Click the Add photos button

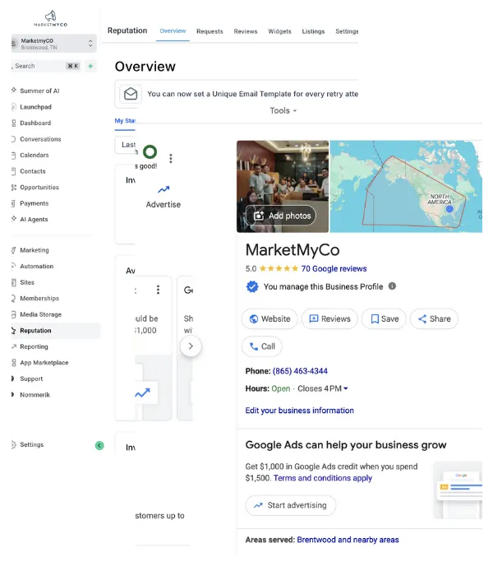tap(281, 216)
